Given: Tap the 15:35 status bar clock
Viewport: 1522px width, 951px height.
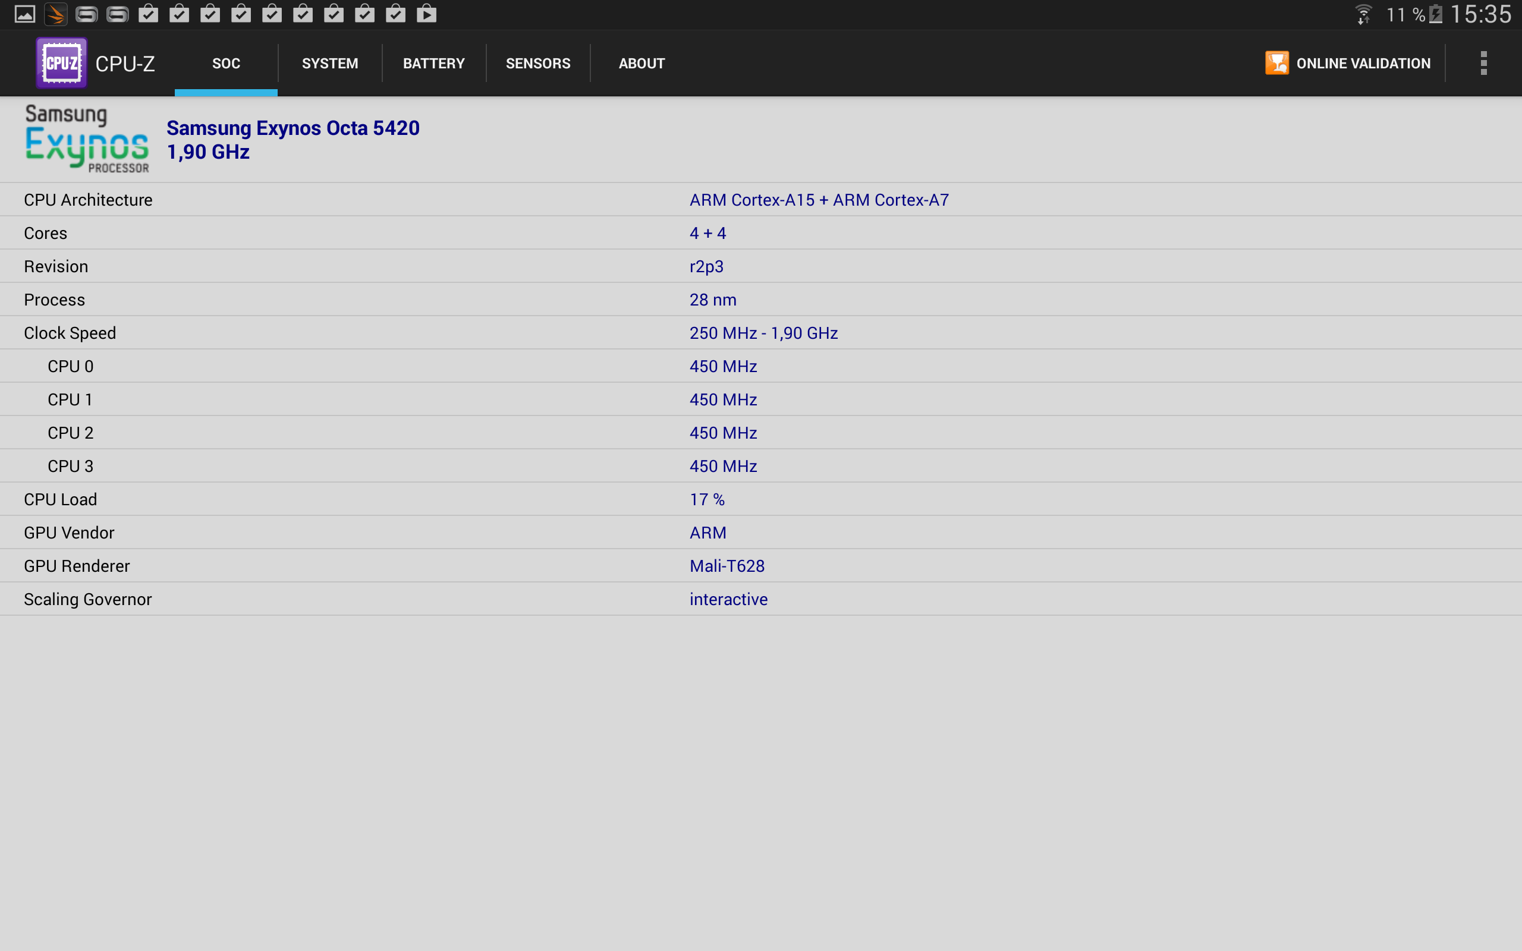Looking at the screenshot, I should (1480, 14).
